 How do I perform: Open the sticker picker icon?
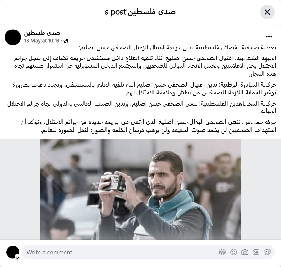pos(268,252)
